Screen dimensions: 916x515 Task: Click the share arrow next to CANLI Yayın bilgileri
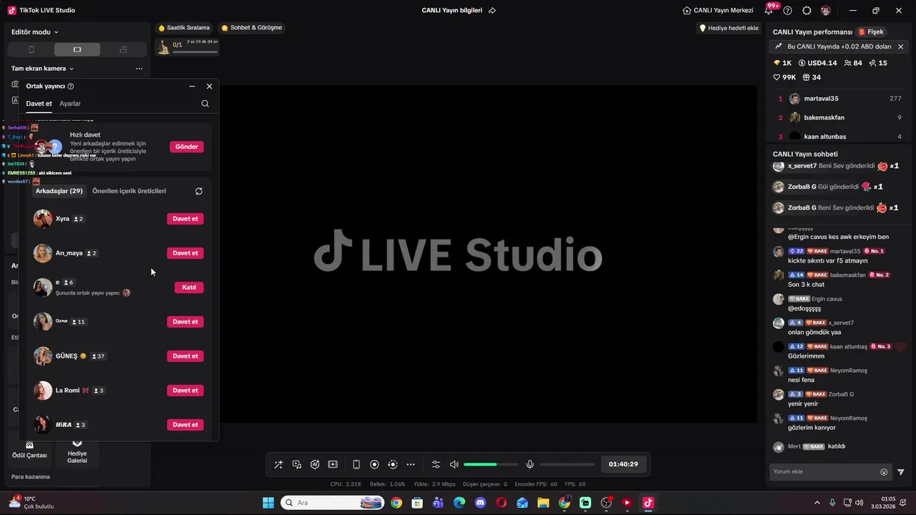(492, 11)
